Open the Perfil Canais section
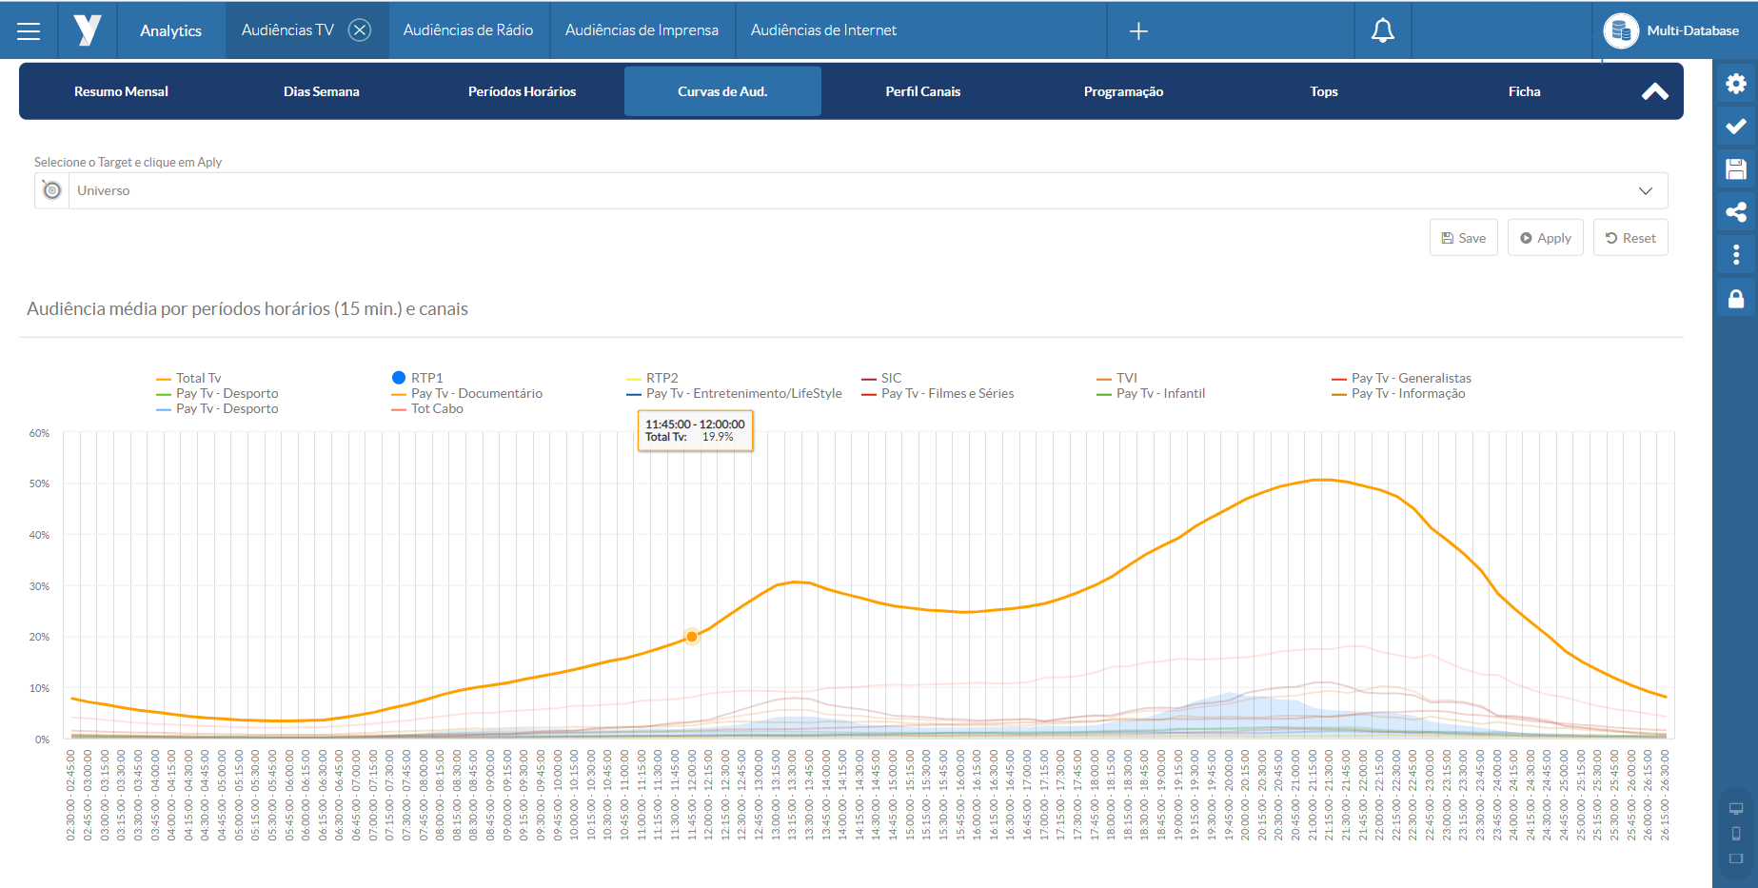 922,91
